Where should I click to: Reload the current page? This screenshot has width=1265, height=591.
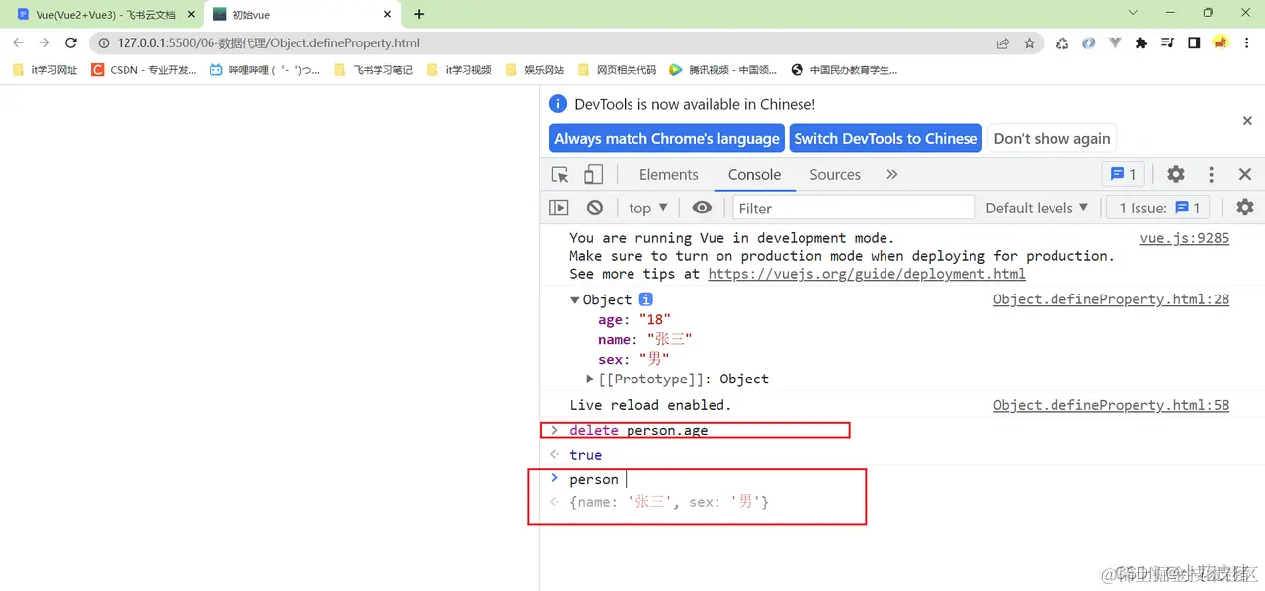pyautogui.click(x=71, y=43)
